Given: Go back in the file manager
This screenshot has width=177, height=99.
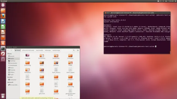Looking at the screenshot, I should [x=8, y=50].
